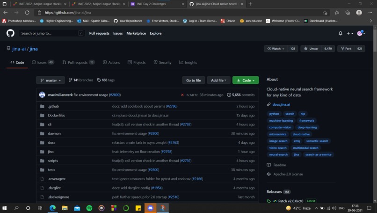Open the Projects tab
This screenshot has width=377, height=213.
(x=137, y=62)
